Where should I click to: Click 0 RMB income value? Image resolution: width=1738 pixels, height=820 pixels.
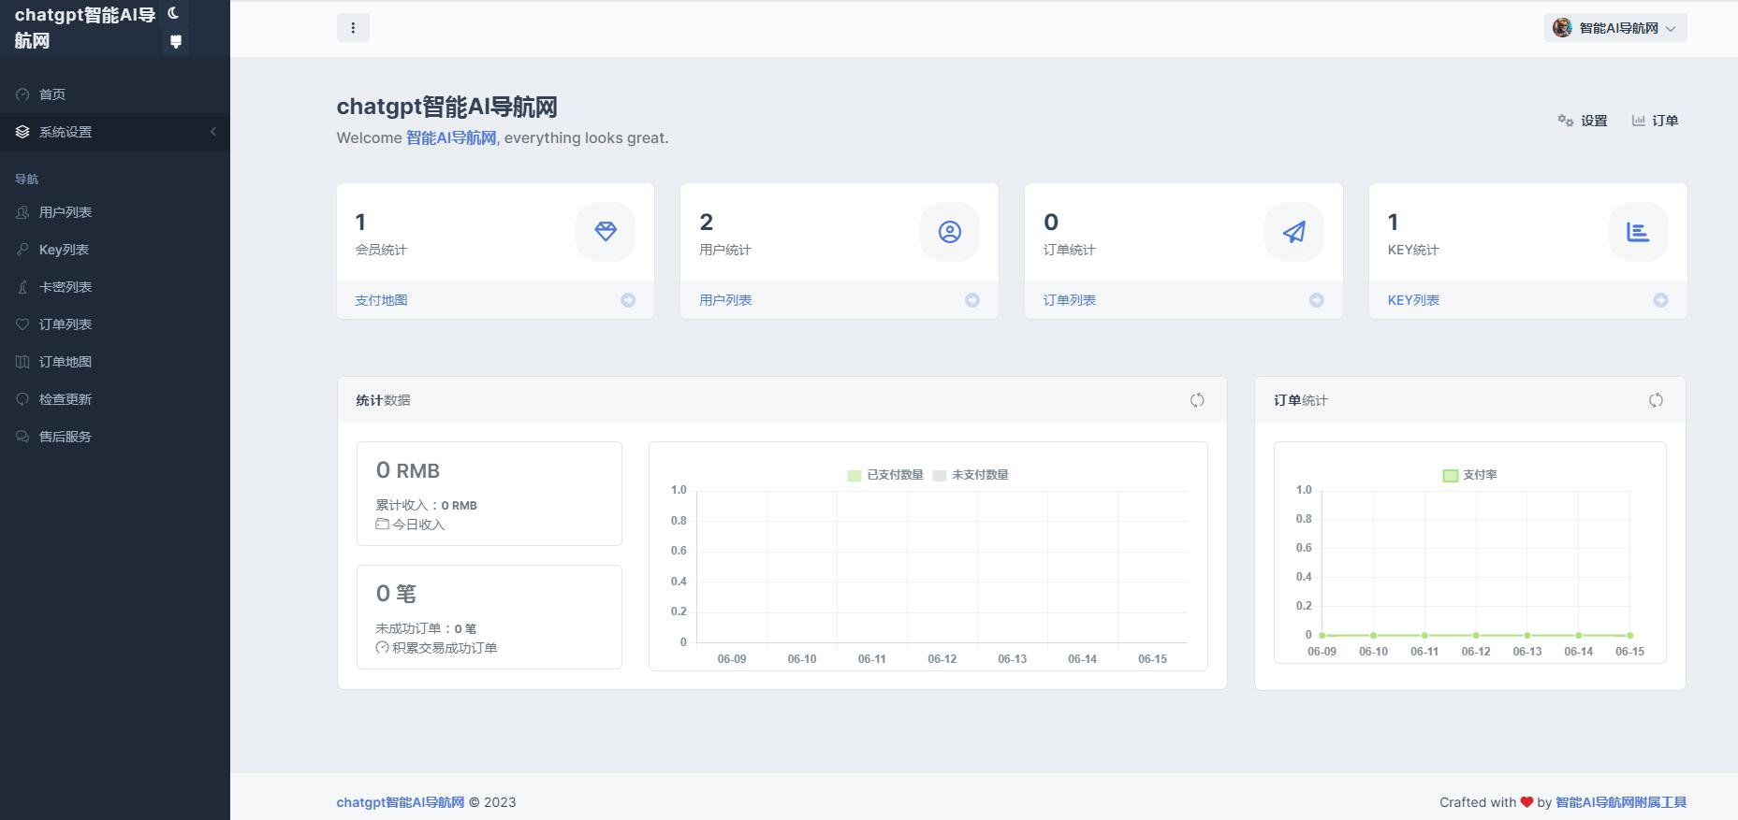coord(408,470)
